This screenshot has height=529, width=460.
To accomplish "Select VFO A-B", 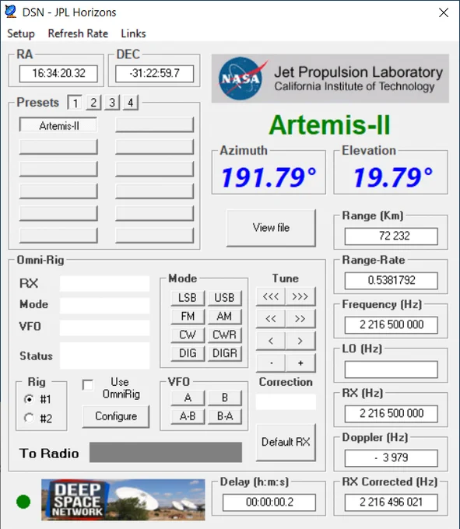I will [x=188, y=416].
